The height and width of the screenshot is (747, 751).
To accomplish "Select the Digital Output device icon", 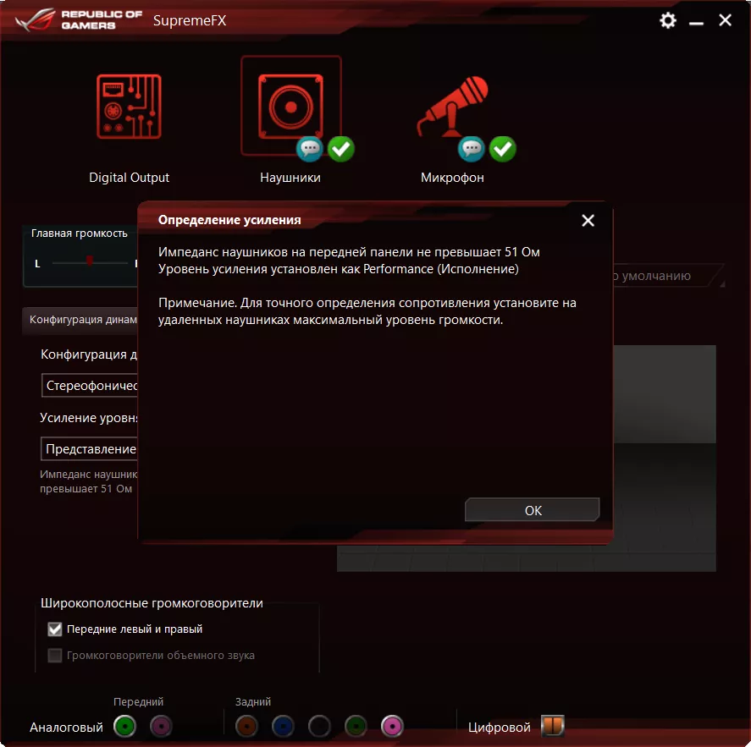I will tap(129, 106).
